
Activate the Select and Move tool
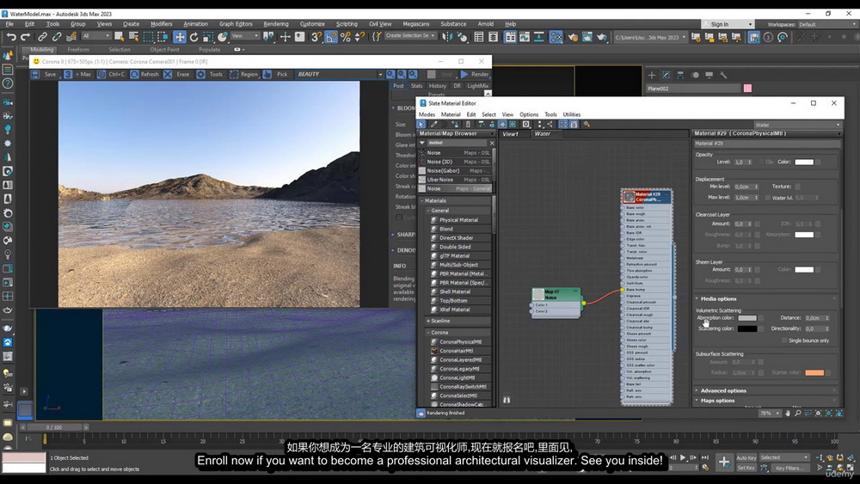(180, 37)
